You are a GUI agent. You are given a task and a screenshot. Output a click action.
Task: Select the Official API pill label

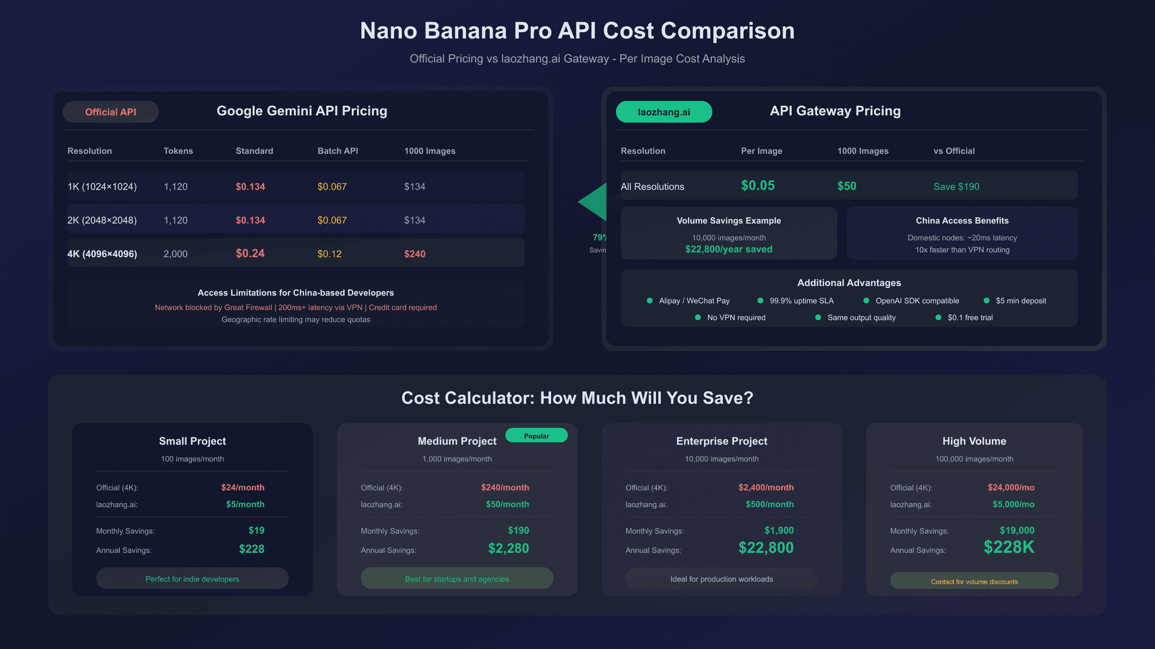click(111, 112)
